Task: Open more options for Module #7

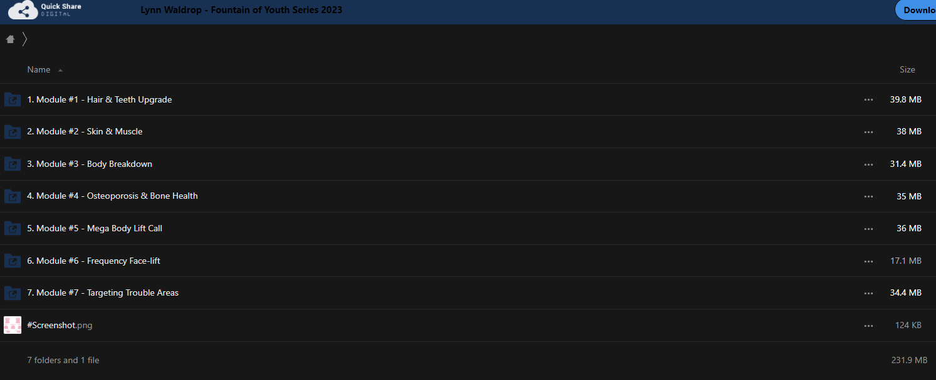Action: [x=868, y=293]
